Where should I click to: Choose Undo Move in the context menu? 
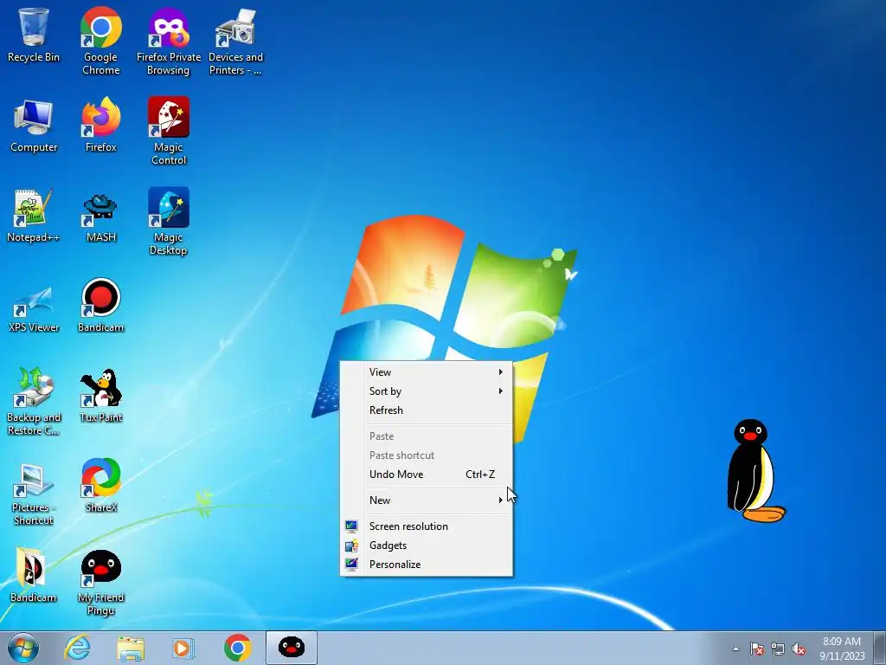[x=427, y=475]
